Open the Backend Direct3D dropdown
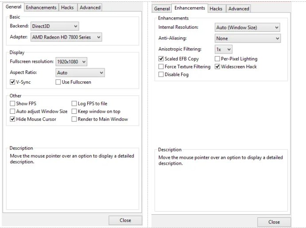The image size is (306, 228). (x=54, y=26)
